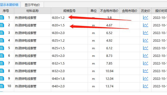Click the 信 badge icon in row 7
Viewport: 167px width, 95px height.
[2, 63]
